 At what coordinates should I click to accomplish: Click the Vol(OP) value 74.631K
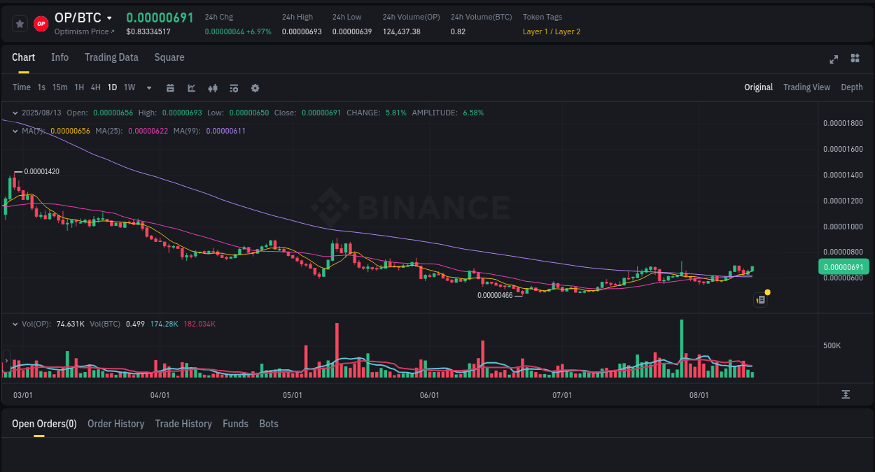(x=70, y=324)
